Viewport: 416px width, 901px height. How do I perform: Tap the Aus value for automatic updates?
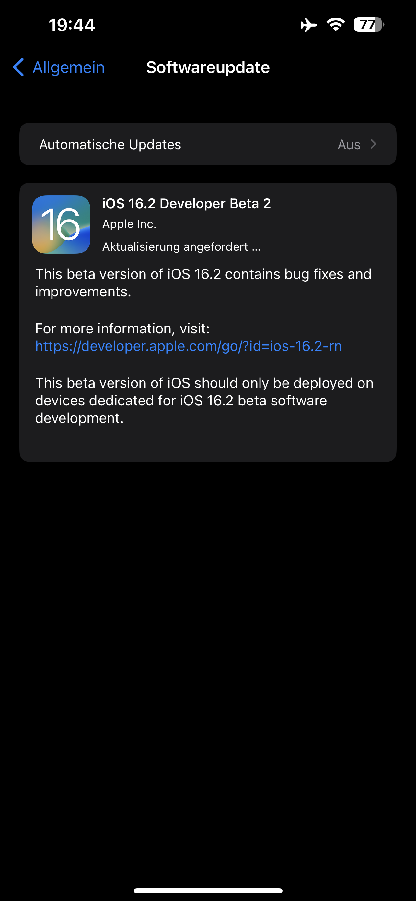point(349,144)
